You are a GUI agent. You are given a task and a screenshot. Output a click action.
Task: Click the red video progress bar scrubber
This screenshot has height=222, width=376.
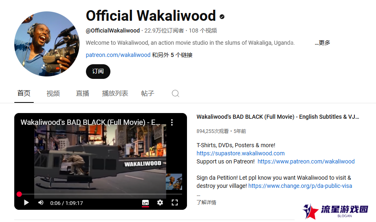pos(19,194)
